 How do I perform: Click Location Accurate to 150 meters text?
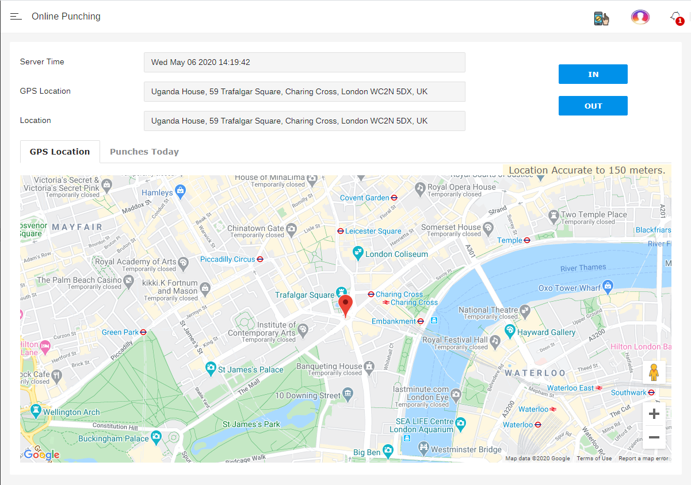click(587, 170)
